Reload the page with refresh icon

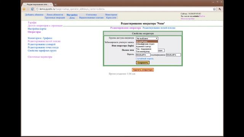32,9
